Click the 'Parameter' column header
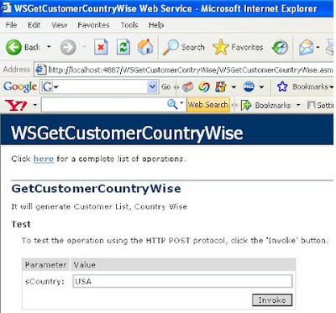 46,264
